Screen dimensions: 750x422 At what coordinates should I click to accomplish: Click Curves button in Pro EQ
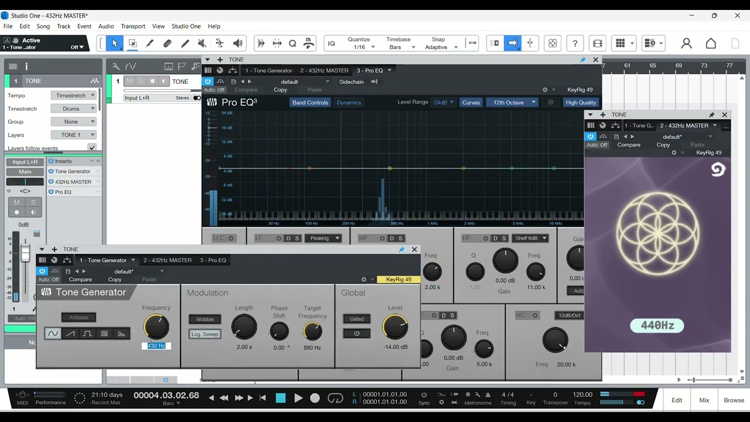471,103
